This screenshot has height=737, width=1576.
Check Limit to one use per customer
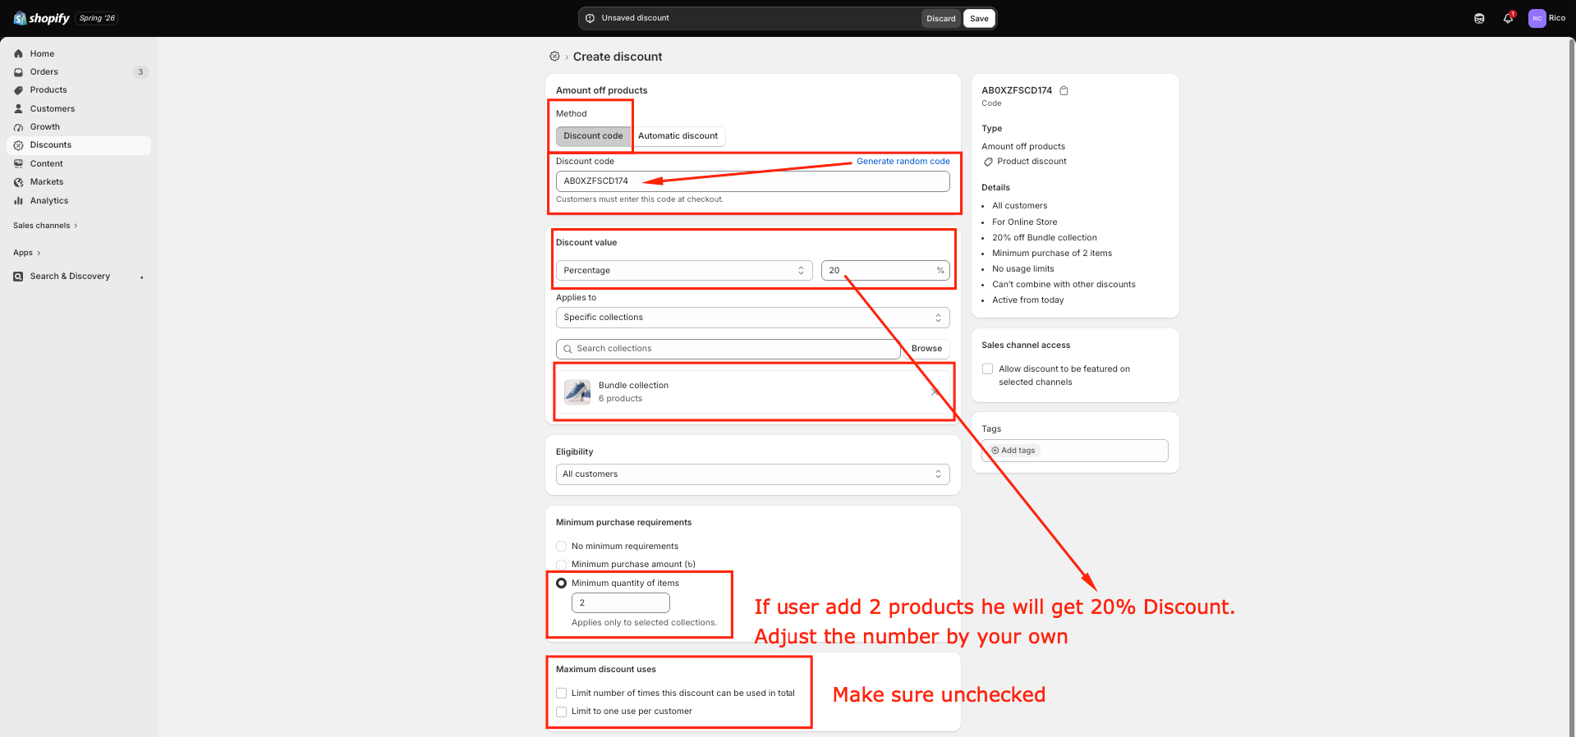pos(562,712)
